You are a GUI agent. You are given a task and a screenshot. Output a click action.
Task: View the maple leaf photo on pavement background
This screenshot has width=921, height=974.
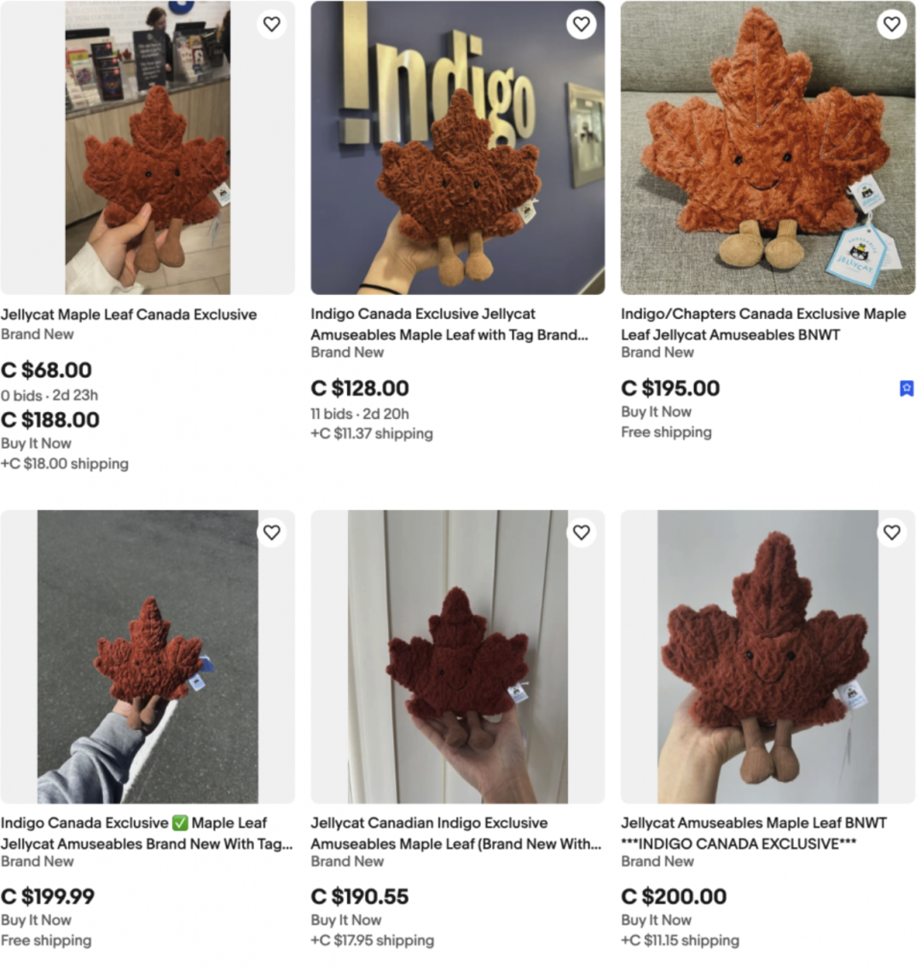point(148,658)
